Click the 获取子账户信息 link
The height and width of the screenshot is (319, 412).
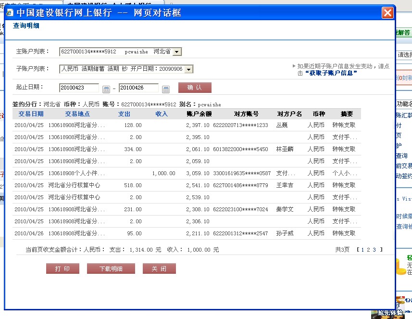(331, 73)
